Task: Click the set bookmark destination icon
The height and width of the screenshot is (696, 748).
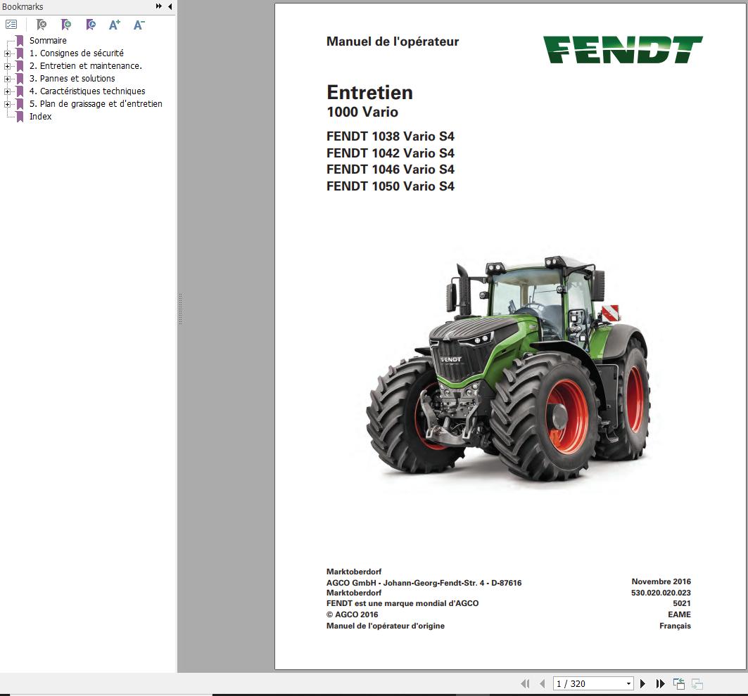Action: [91, 25]
